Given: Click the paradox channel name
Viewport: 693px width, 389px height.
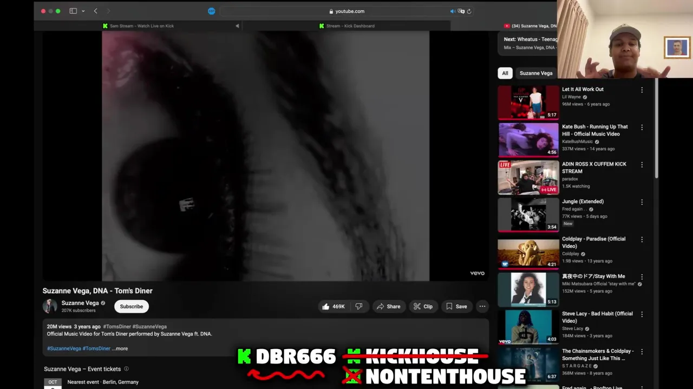Looking at the screenshot, I should pos(570,179).
